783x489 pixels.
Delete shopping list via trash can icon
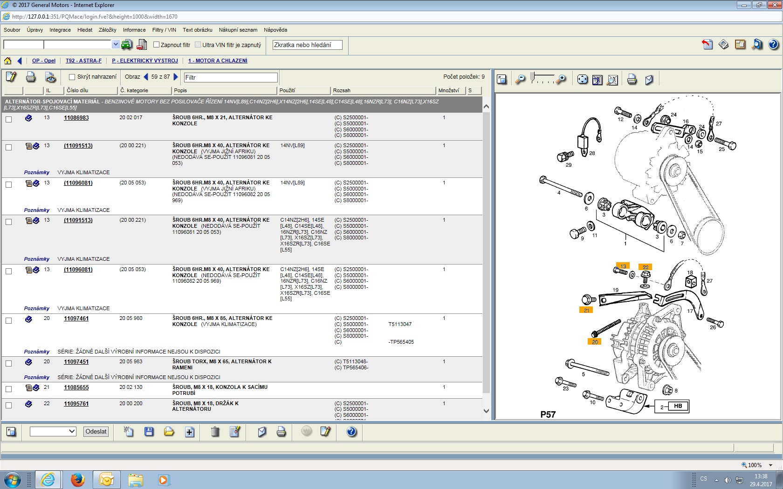pyautogui.click(x=215, y=432)
